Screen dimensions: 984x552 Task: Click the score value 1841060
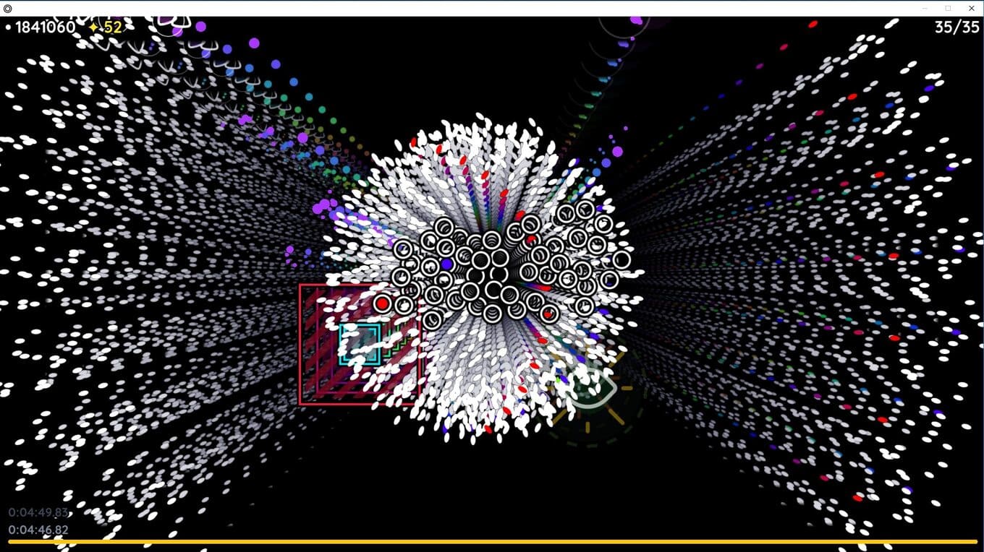pos(45,27)
